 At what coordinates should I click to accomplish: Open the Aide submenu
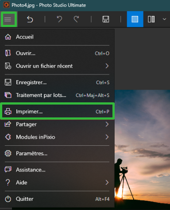(57, 183)
